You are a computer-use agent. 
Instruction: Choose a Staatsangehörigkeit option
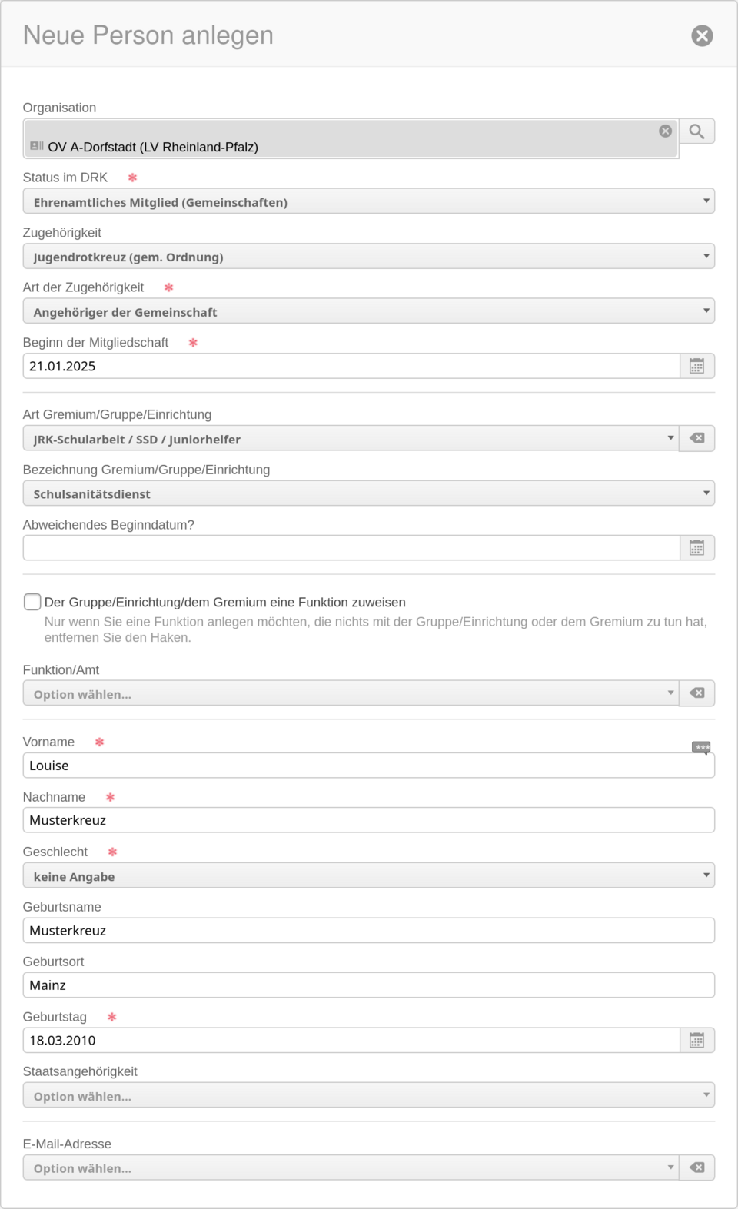tap(369, 1095)
